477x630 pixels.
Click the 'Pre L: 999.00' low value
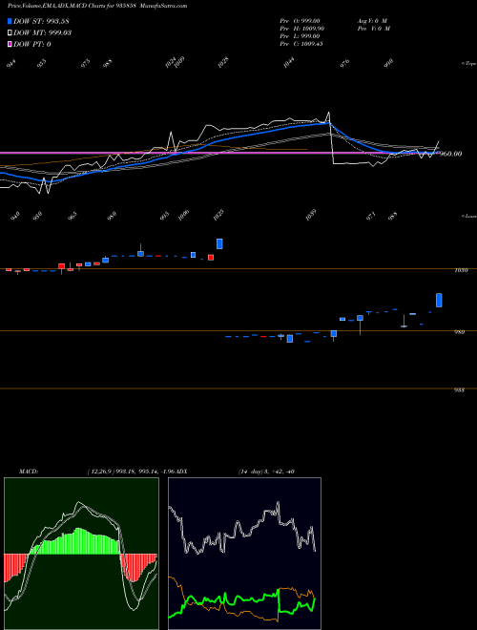coord(300,36)
